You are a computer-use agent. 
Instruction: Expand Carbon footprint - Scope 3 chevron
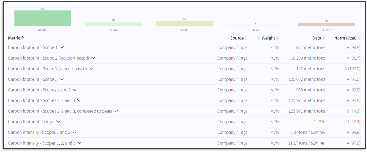[62, 79]
